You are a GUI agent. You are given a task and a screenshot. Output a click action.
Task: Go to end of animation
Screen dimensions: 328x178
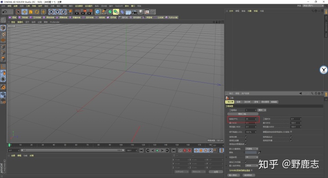tap(174, 151)
